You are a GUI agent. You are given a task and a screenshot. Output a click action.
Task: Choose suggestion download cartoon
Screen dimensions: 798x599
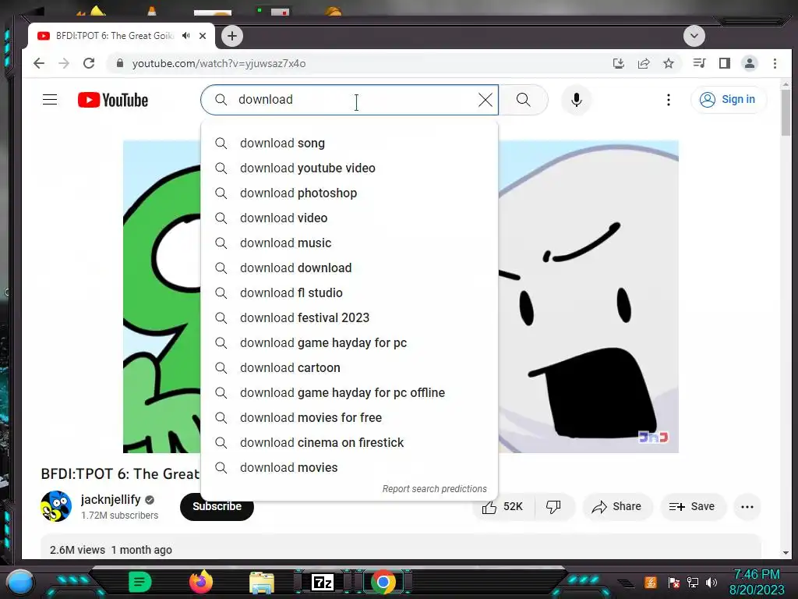click(x=349, y=368)
